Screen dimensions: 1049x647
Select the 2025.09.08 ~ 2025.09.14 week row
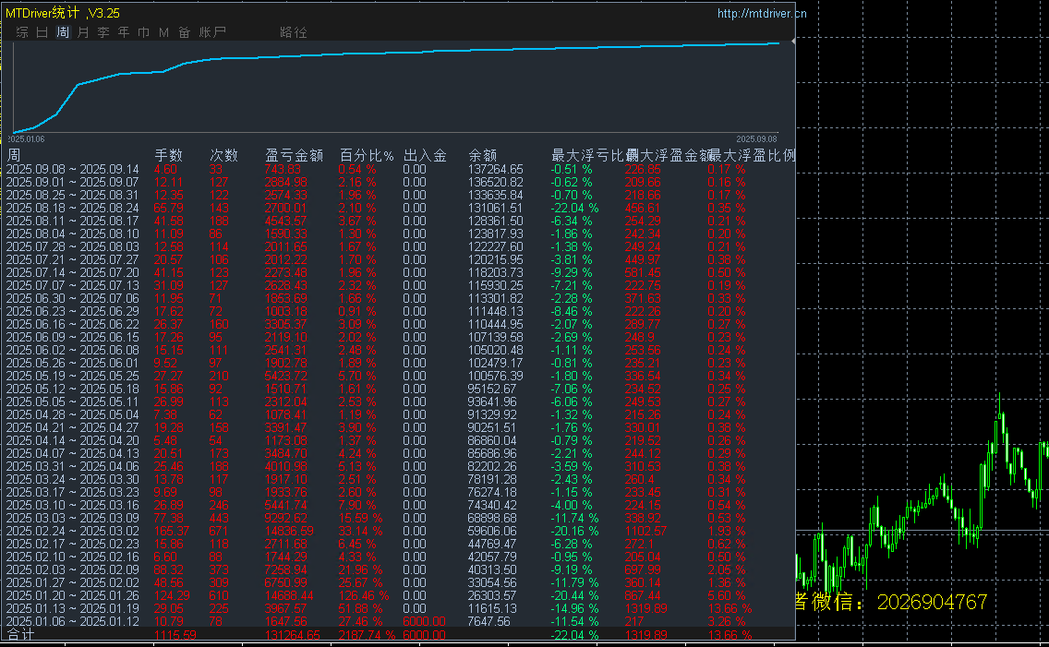pos(72,169)
